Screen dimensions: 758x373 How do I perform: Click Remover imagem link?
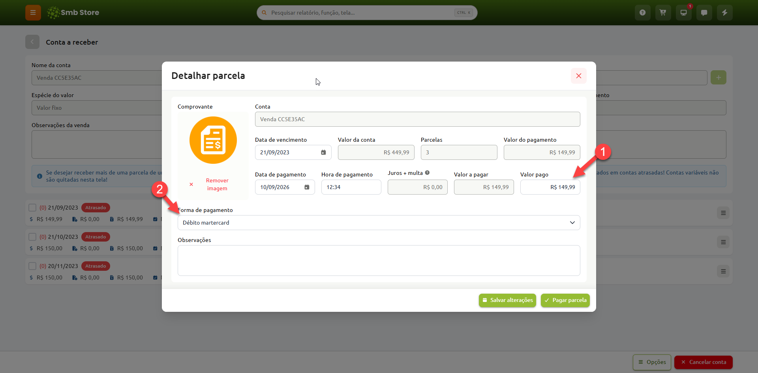pos(217,184)
